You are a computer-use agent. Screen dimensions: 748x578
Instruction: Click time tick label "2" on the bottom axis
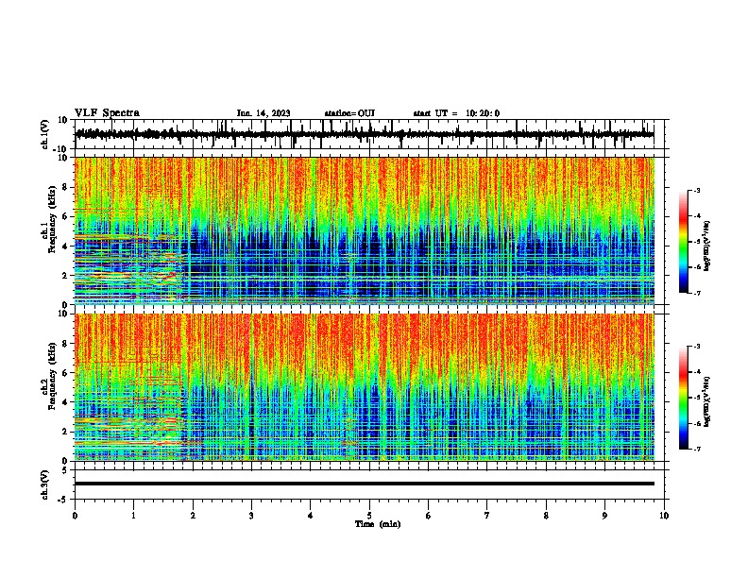193,516
